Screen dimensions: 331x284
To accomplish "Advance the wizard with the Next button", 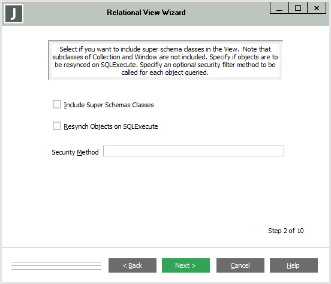I will coord(186,265).
